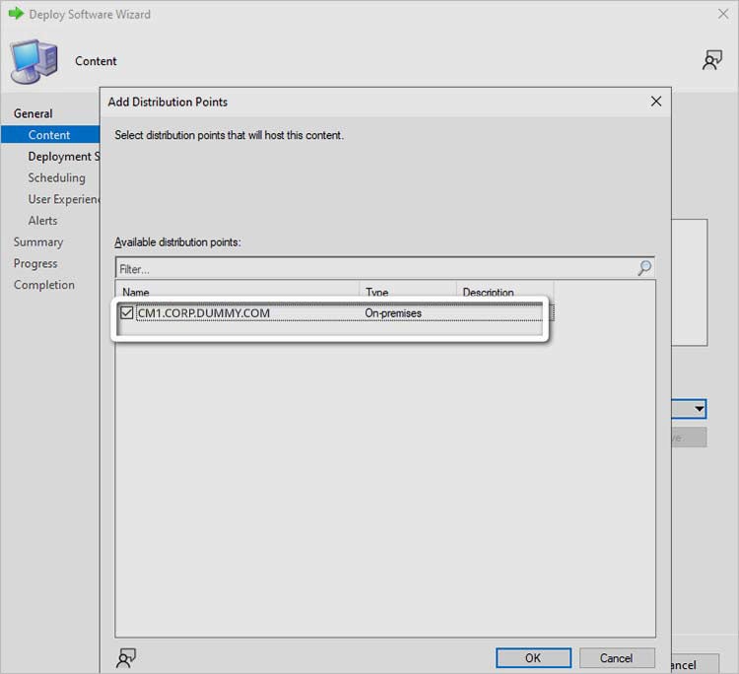Click the feedback icon in wizard header
The height and width of the screenshot is (674, 739).
tap(712, 60)
